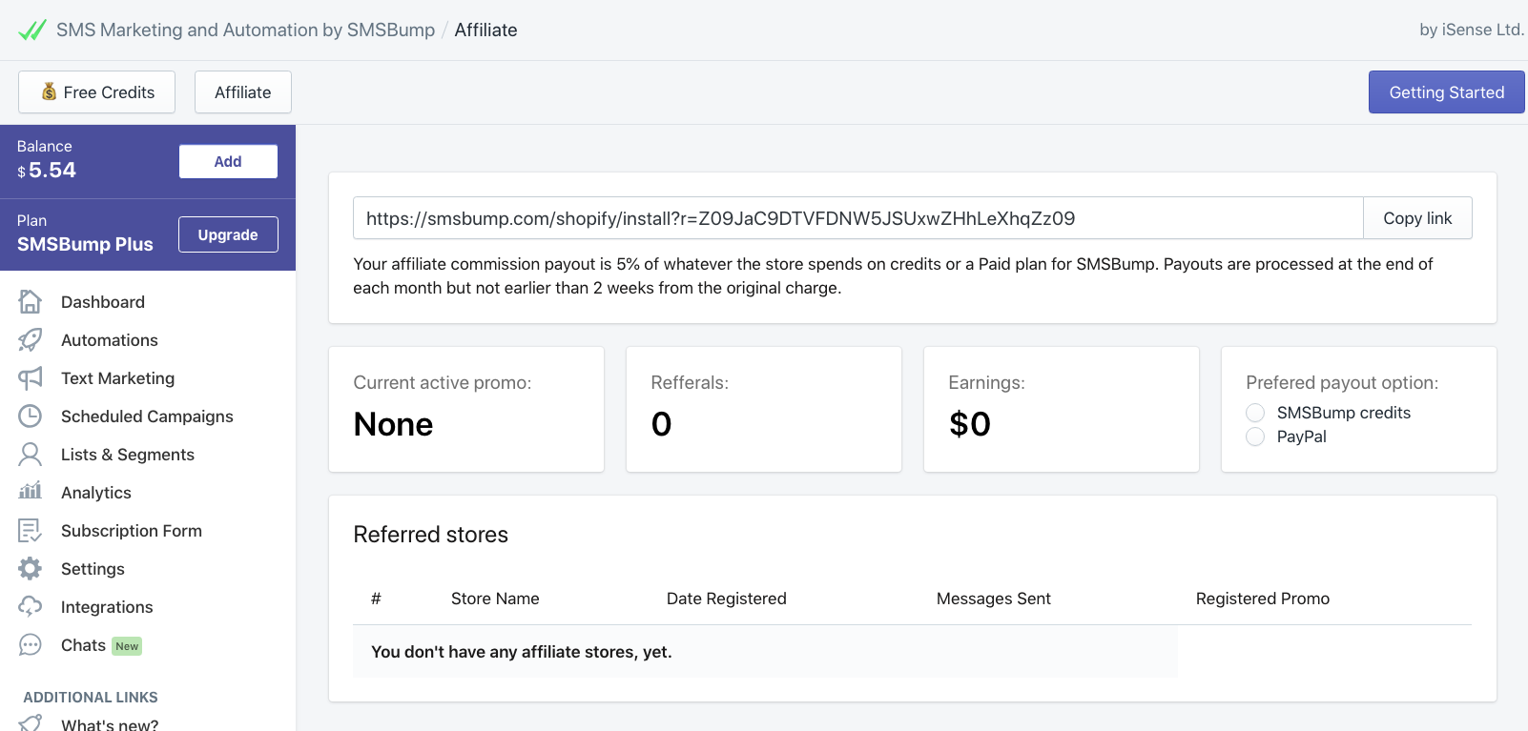Click the money bag icon on Free Credits

[49, 91]
